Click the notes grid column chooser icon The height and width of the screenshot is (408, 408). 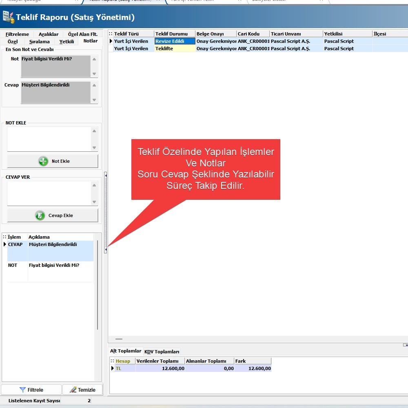pyautogui.click(x=4, y=237)
